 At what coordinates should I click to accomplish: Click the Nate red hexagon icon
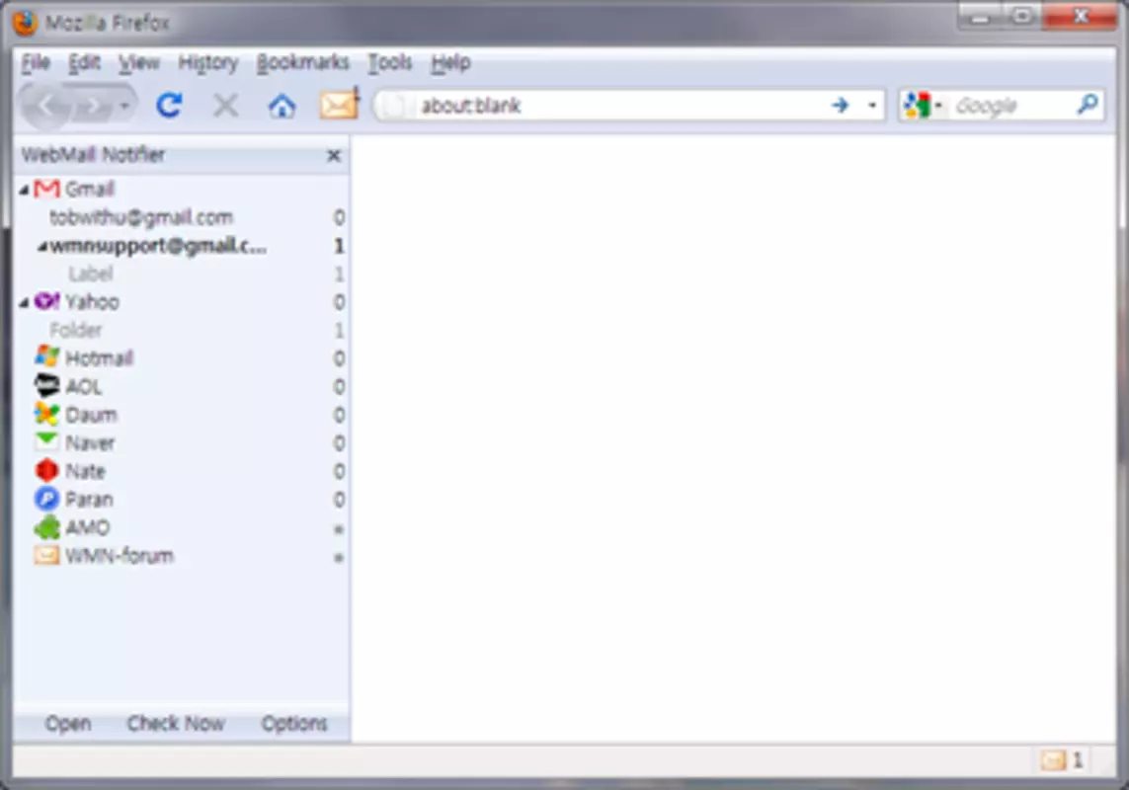point(46,470)
